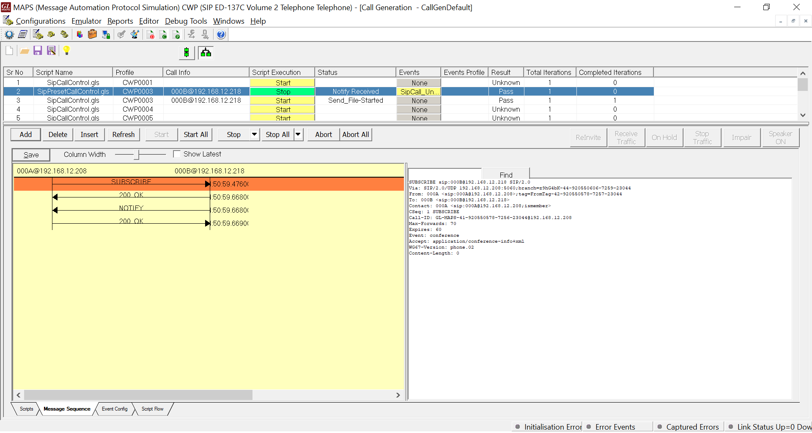Open Testbed Setup gear icon
The height and width of the screenshot is (433, 812).
(x=9, y=35)
